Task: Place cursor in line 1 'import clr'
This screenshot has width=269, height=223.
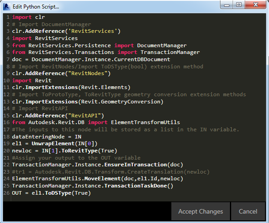Action: point(28,17)
